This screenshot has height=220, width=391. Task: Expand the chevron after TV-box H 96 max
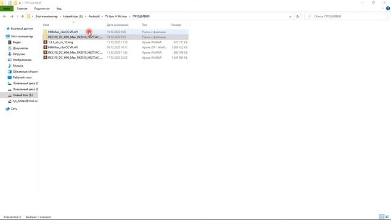coord(130,16)
